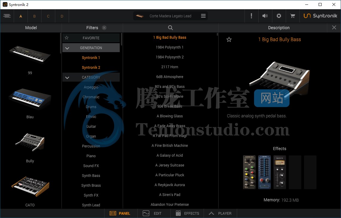Select preset 1 Big Bad Bully Bass
The image size is (341, 218).
tap(170, 38)
